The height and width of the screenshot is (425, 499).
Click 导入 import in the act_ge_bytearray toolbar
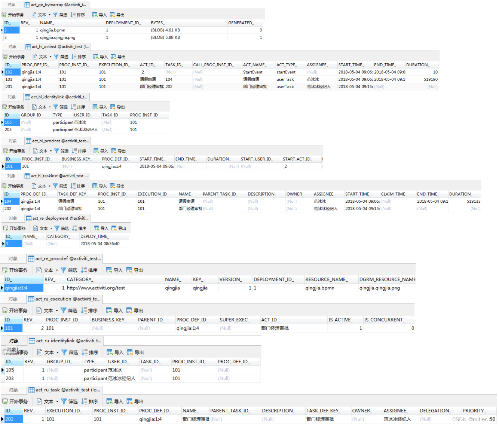[x=100, y=15]
